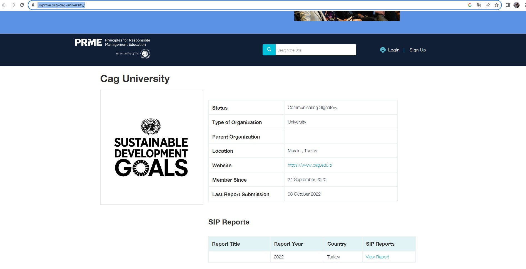Click the user avatar icon beside Login
The image size is (526, 269).
pos(383,50)
